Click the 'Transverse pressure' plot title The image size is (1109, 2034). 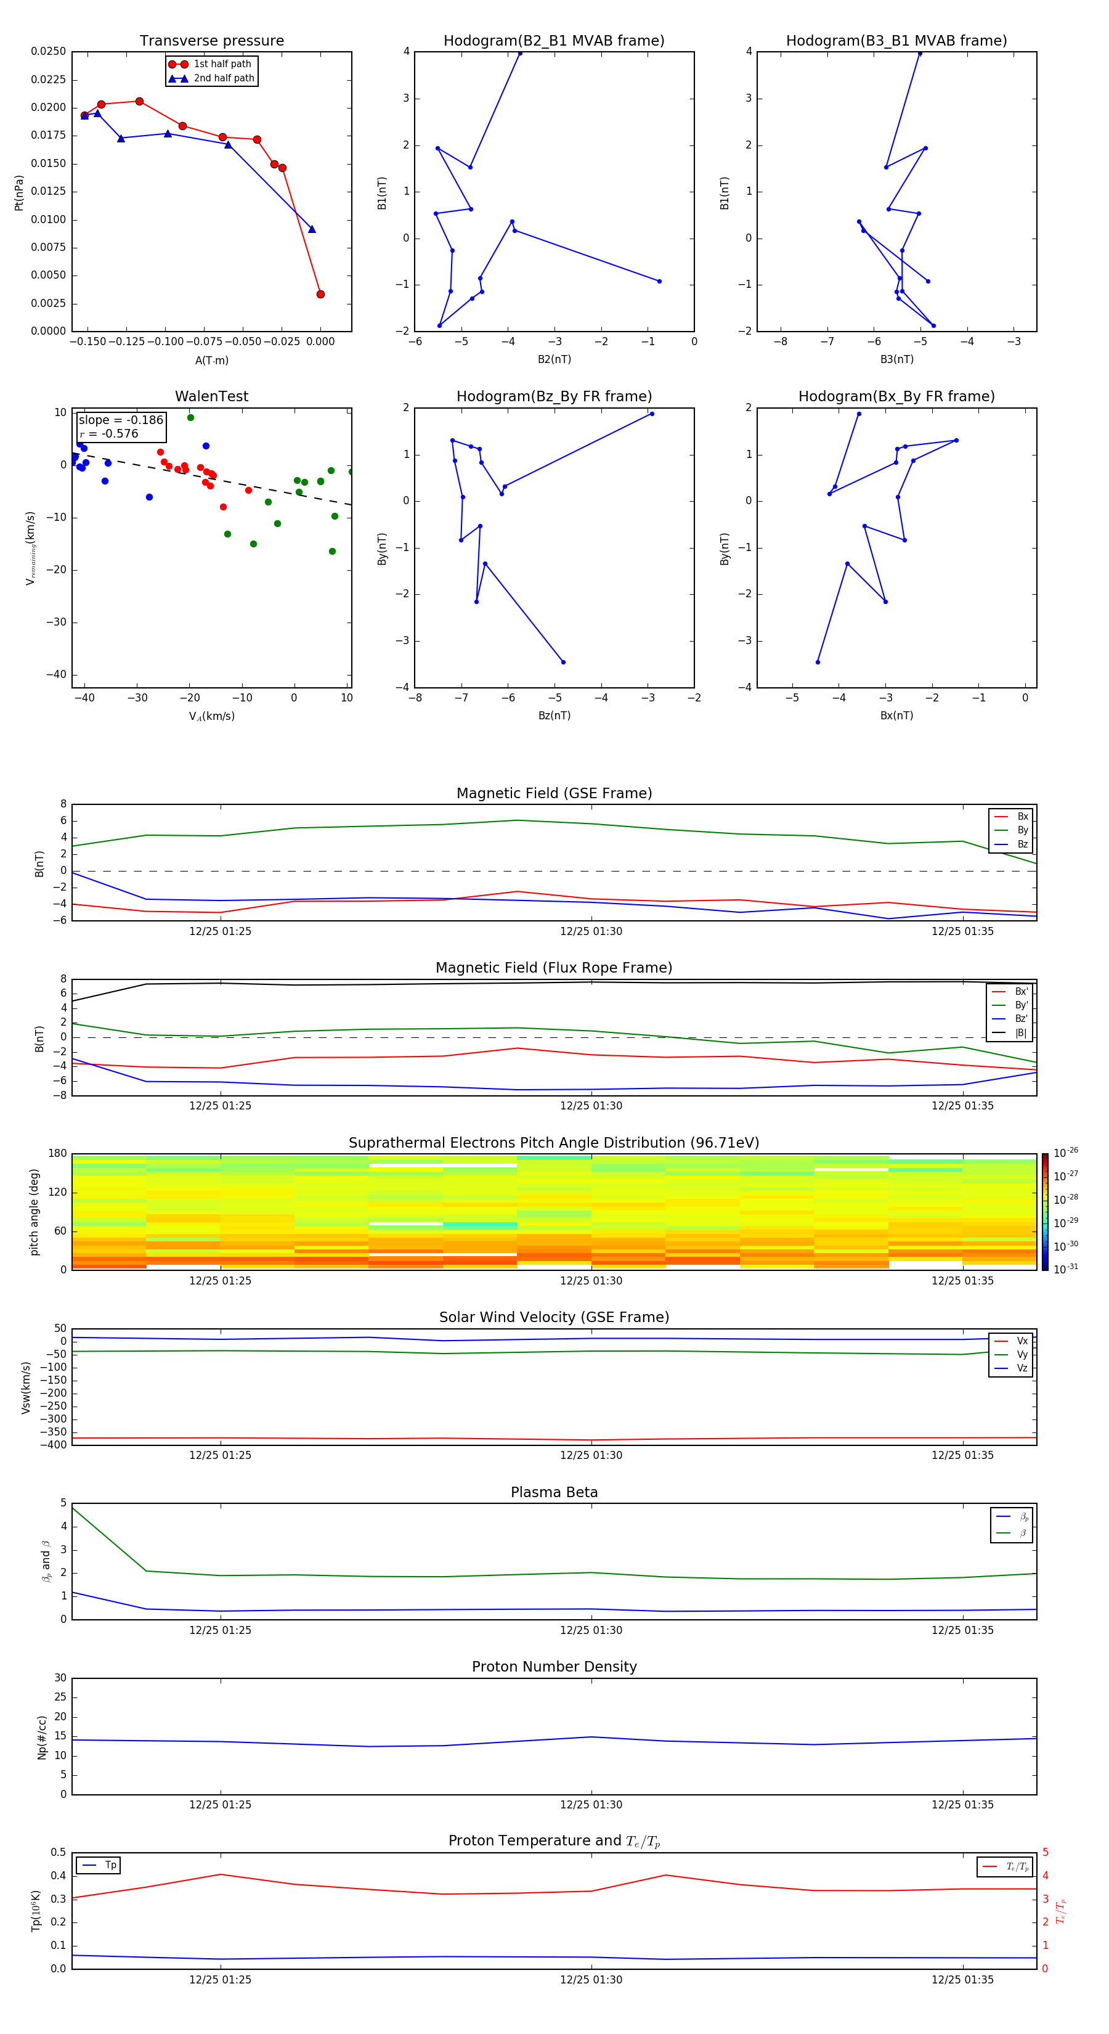coord(211,41)
